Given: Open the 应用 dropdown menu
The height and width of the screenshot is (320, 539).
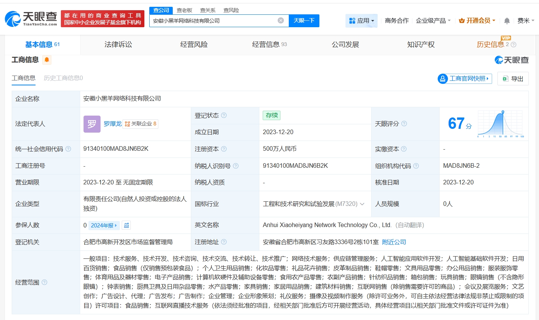Looking at the screenshot, I should click(x=361, y=21).
